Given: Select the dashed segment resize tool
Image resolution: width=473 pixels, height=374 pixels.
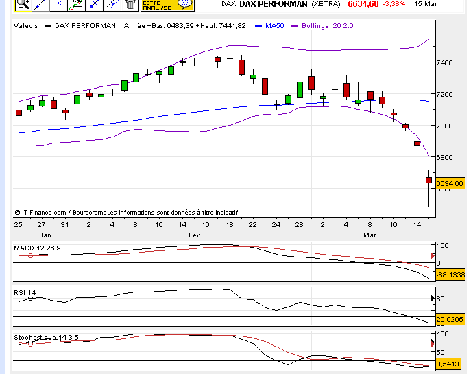Looking at the screenshot, I should point(94,4).
